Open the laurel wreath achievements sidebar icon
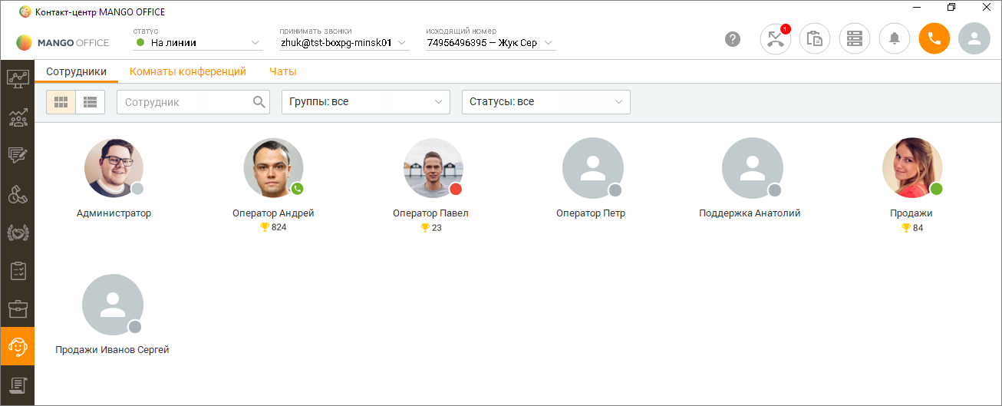 [17, 232]
